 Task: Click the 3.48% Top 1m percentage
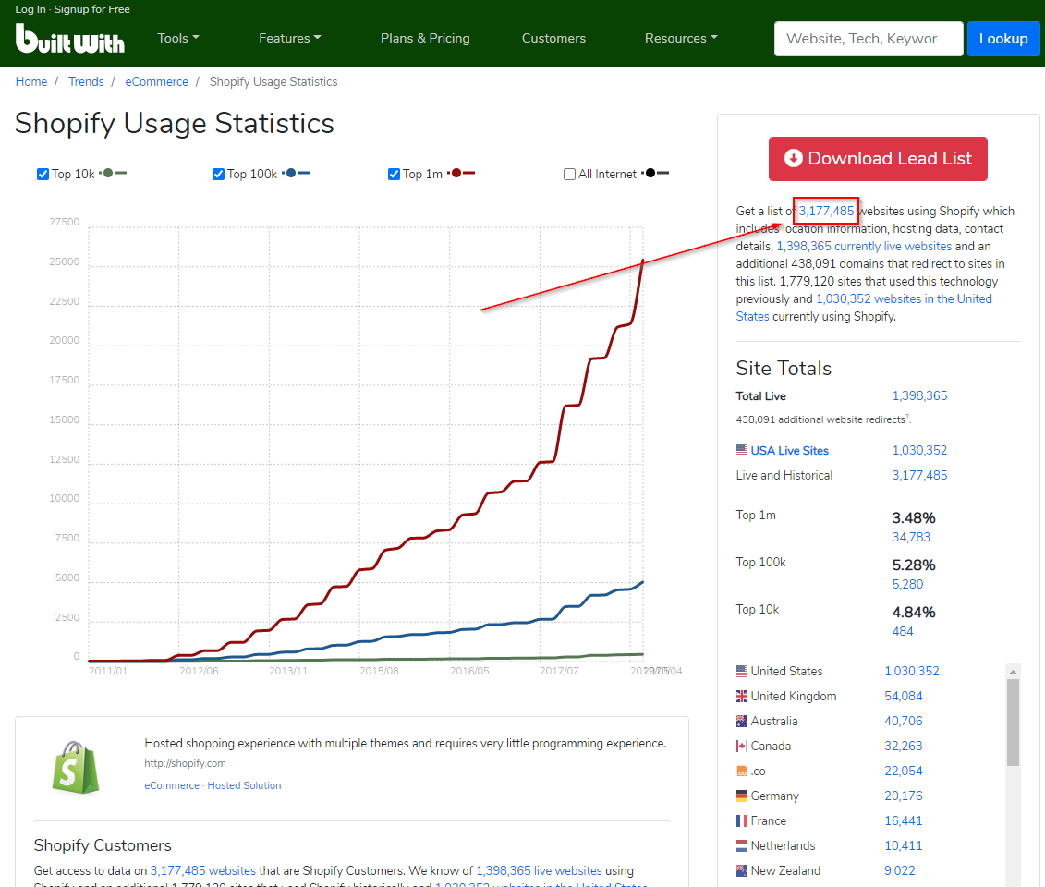tap(914, 517)
